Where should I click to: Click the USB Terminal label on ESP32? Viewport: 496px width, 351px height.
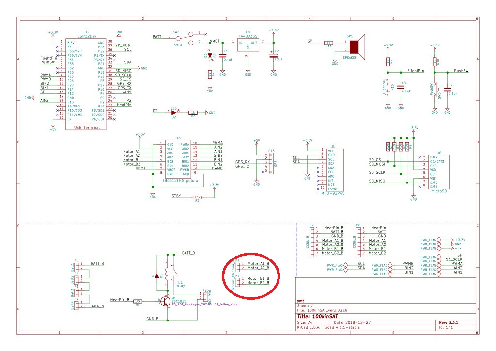[x=87, y=128]
